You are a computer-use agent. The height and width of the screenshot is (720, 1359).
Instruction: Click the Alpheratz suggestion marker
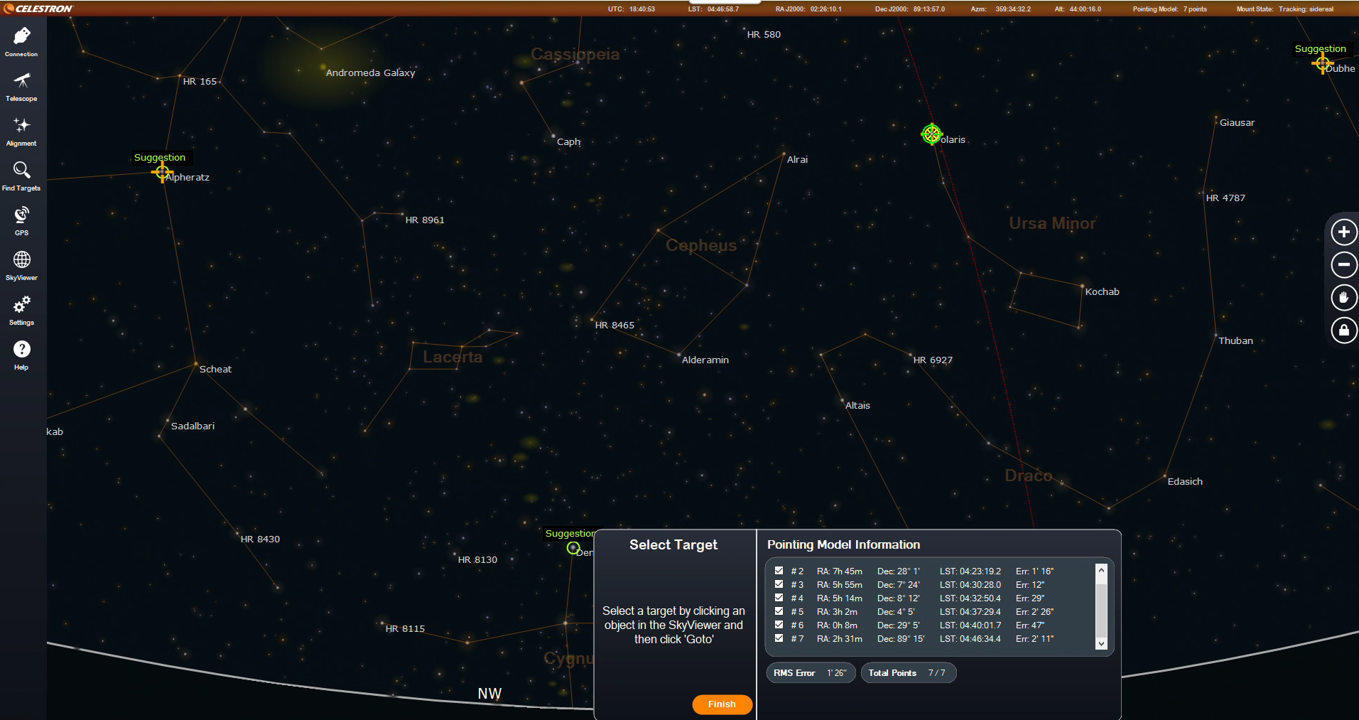click(163, 171)
